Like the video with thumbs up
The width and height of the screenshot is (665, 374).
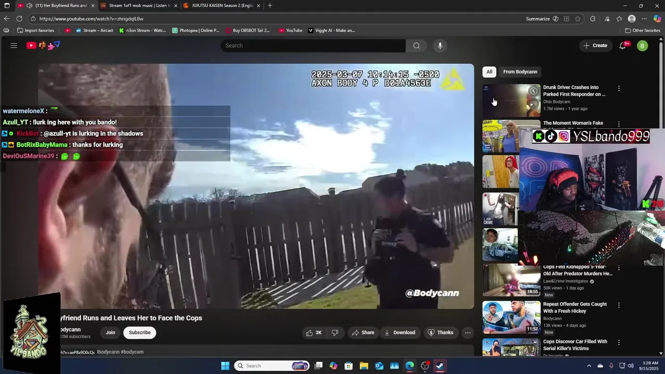[314, 332]
